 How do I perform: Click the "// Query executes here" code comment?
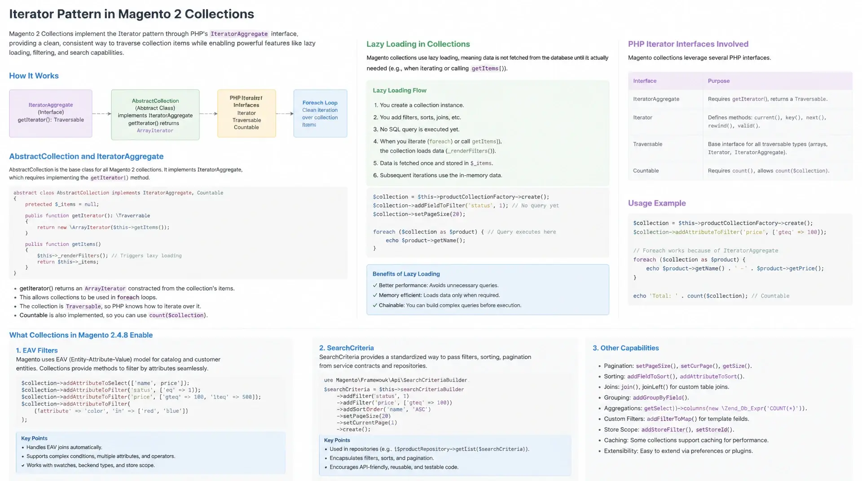[522, 232]
